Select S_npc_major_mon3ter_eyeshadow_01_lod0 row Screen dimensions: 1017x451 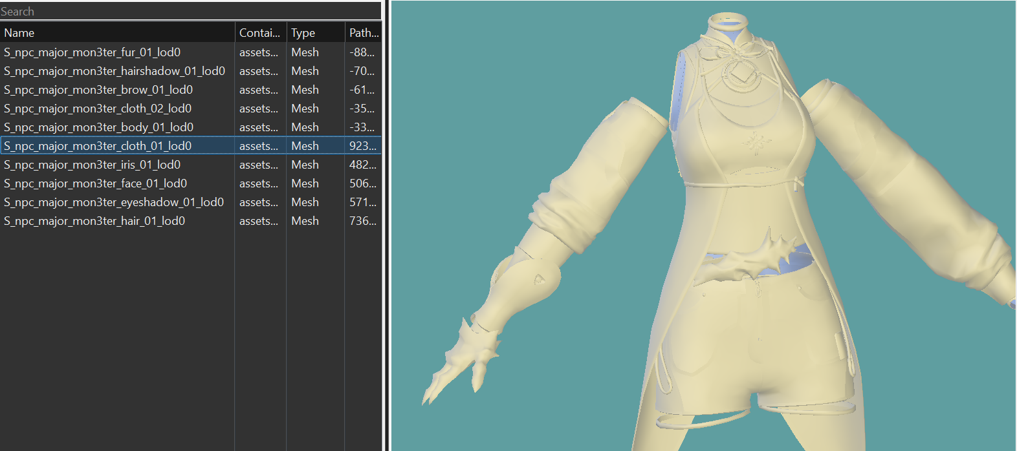[x=191, y=202]
